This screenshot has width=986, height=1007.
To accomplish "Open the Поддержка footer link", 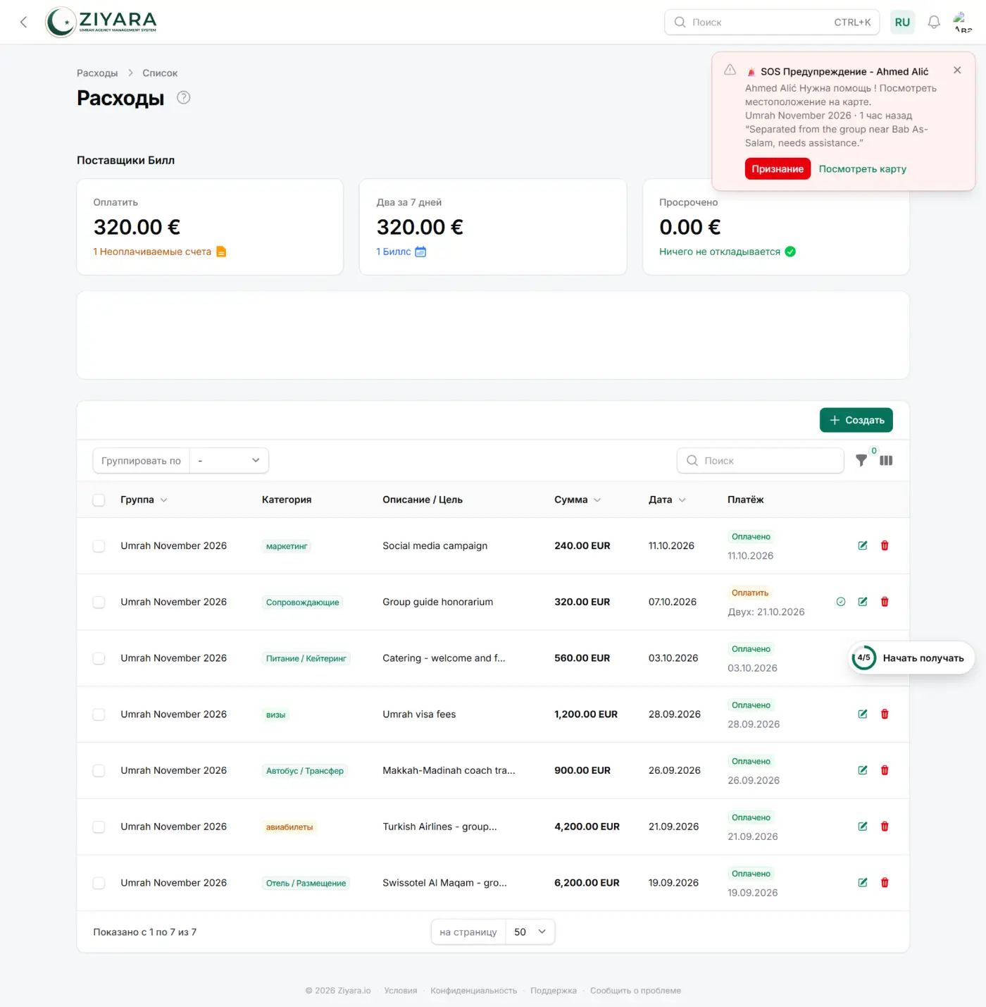I will [553, 990].
